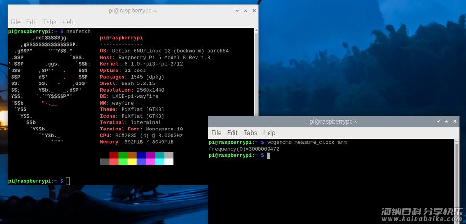The width and height of the screenshot is (466, 224).
Task: Click the Terminal line lxterminal
Action: click(x=131, y=123)
